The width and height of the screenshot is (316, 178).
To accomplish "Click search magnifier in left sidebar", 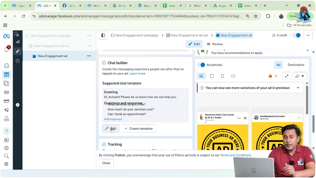I will (x=6, y=156).
